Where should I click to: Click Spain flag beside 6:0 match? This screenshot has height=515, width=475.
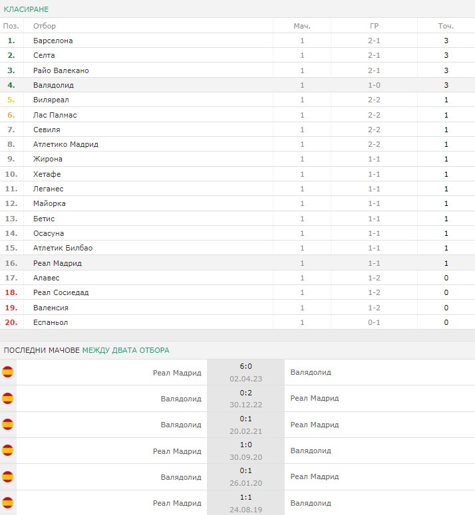coord(7,372)
